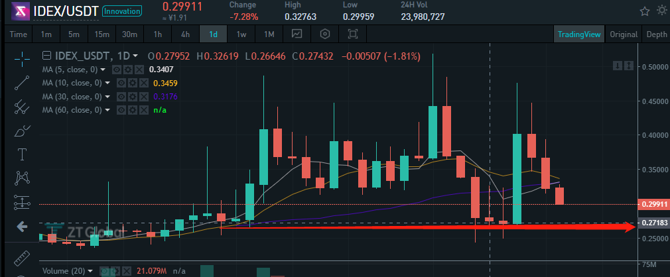Open chart settings hexagon icon
This screenshot has height=277, width=670.
[325, 34]
